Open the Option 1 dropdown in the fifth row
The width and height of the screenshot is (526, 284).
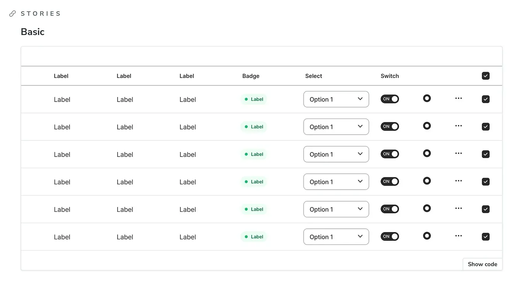coord(336,209)
